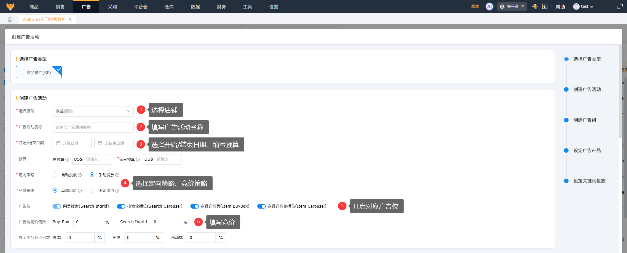Click the help icon beside 手动投放
This screenshot has width=627, height=253.
coord(117,175)
